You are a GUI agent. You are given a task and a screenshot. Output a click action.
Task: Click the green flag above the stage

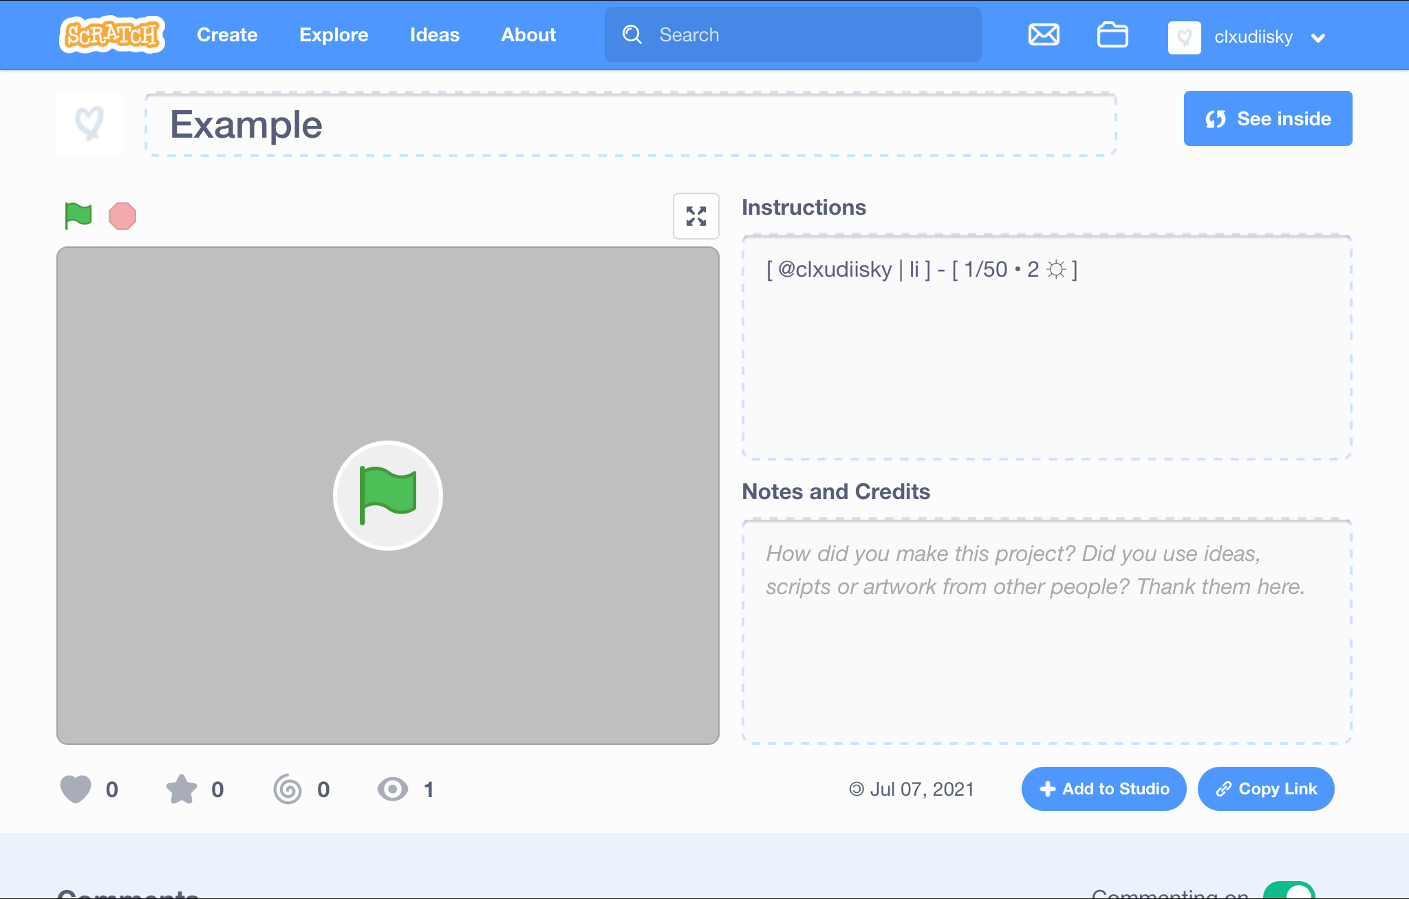(x=78, y=216)
